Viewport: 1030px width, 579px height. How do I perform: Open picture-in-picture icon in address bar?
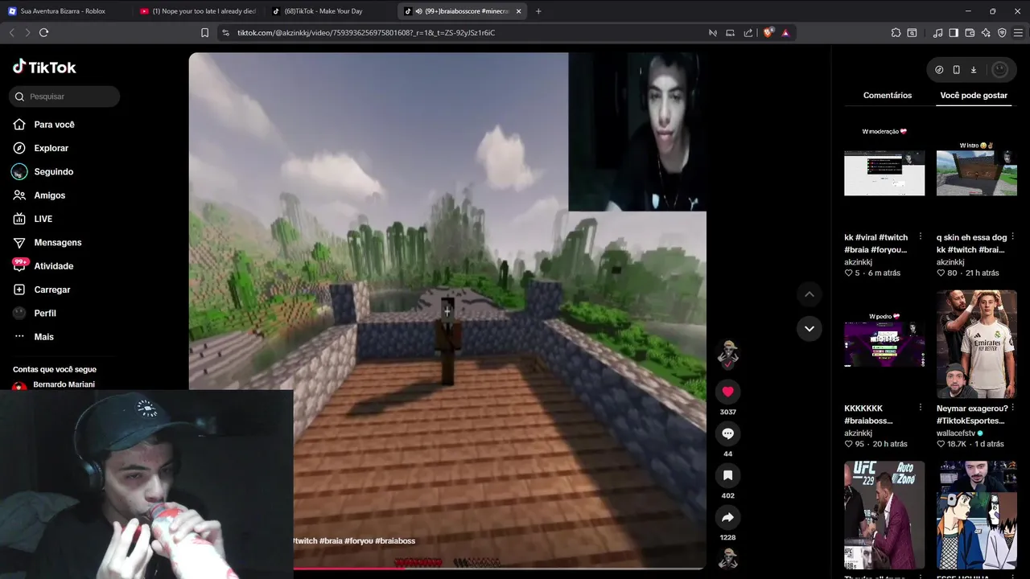point(731,33)
